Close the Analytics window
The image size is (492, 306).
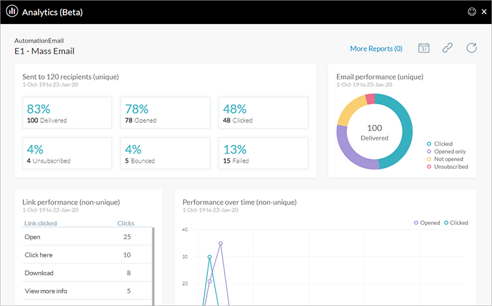tap(484, 11)
